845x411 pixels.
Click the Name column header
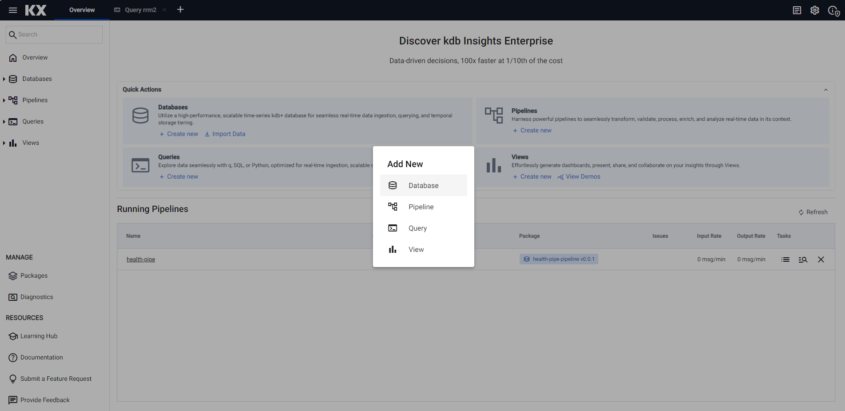133,236
